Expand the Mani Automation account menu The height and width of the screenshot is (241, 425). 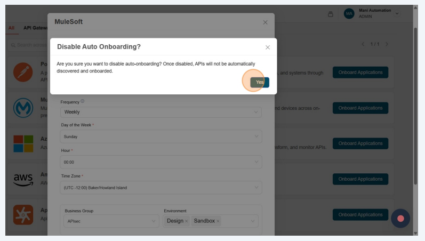click(396, 14)
